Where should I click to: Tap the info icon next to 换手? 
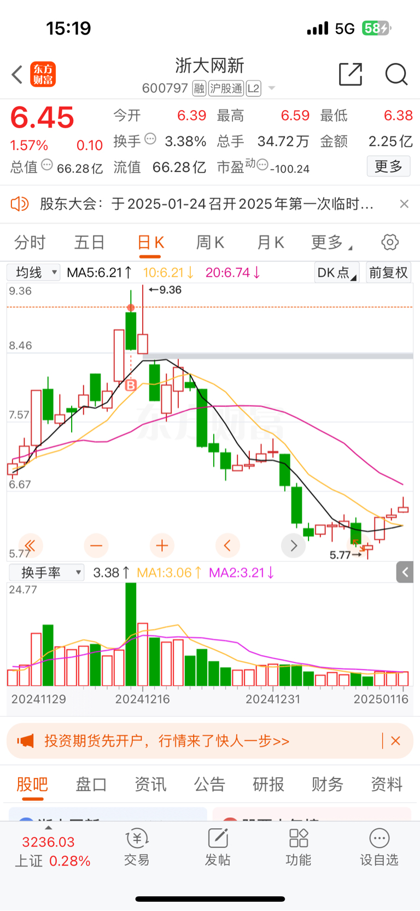[150, 139]
